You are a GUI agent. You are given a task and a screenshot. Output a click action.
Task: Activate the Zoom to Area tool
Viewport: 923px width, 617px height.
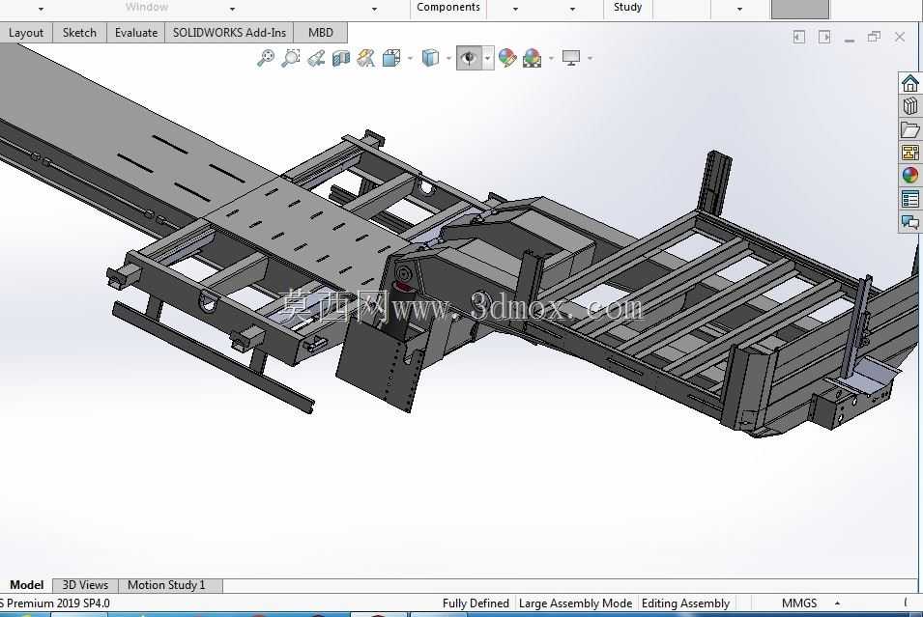point(290,58)
